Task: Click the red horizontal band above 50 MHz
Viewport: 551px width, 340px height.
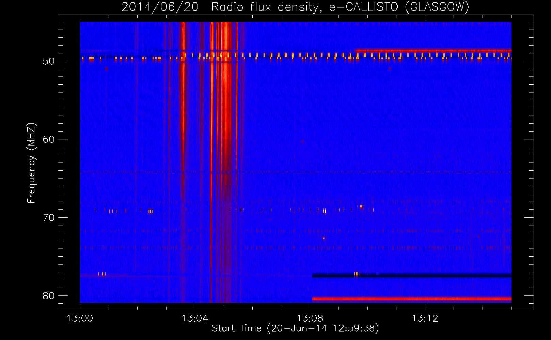Action: pos(432,50)
